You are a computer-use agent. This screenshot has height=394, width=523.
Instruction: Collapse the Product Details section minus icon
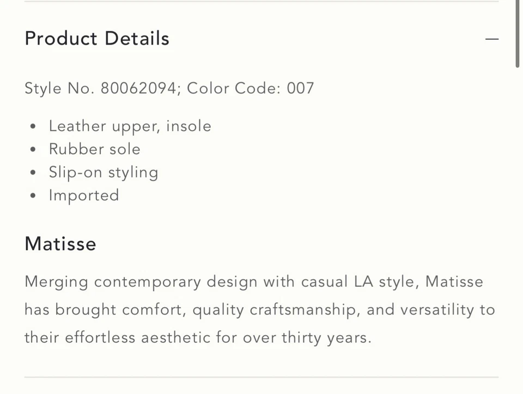coord(492,39)
